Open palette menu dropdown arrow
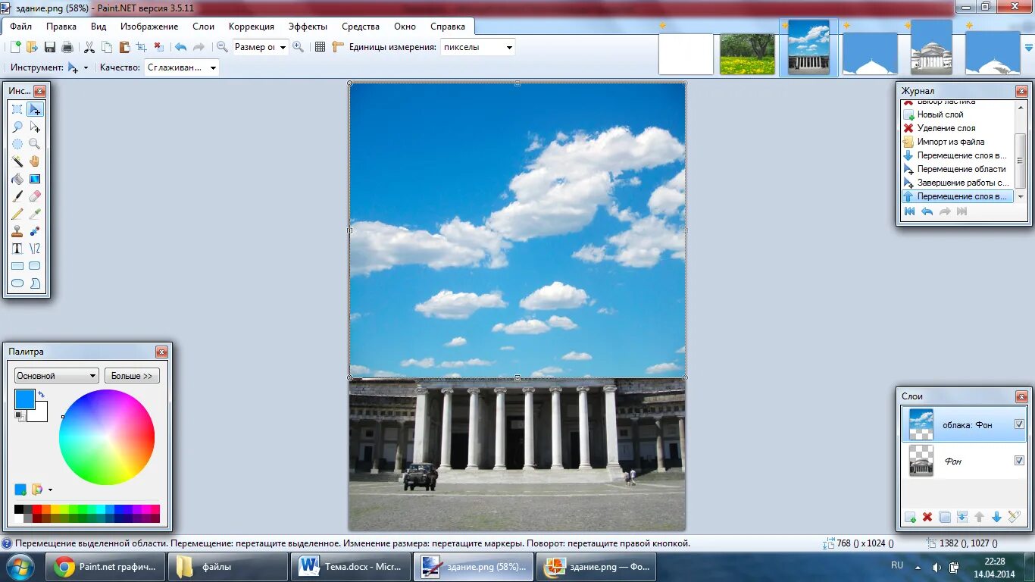Image resolution: width=1035 pixels, height=582 pixels. pos(51,490)
